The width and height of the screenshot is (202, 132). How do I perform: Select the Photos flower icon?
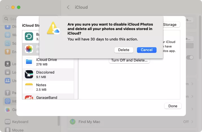pyautogui.click(x=29, y=49)
